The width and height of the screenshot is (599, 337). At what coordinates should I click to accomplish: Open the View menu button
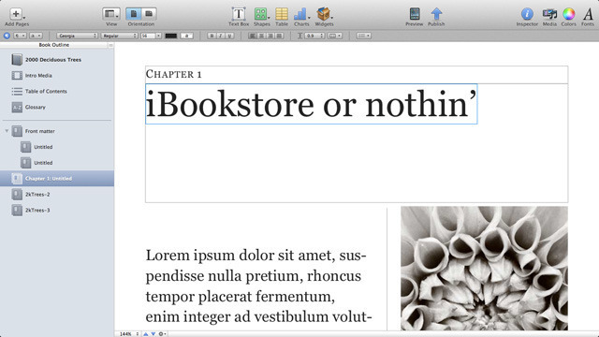(x=111, y=14)
